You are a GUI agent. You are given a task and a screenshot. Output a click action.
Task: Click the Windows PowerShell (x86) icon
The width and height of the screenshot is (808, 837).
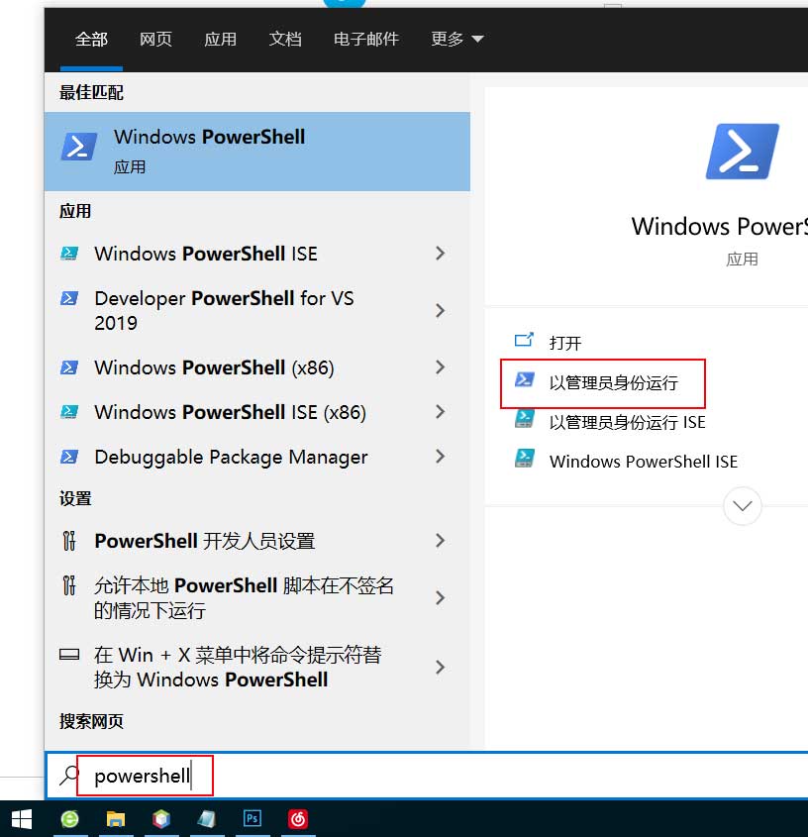pos(69,367)
